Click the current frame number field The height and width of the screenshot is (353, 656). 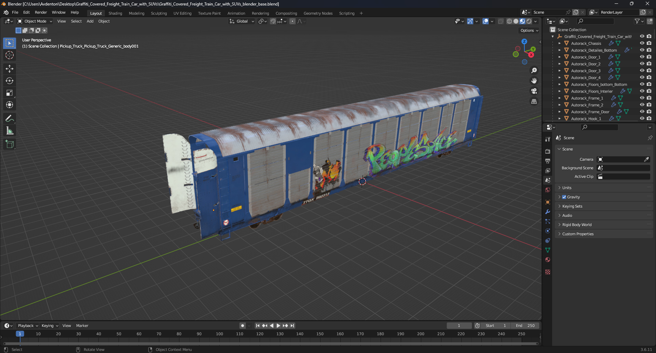coord(459,326)
